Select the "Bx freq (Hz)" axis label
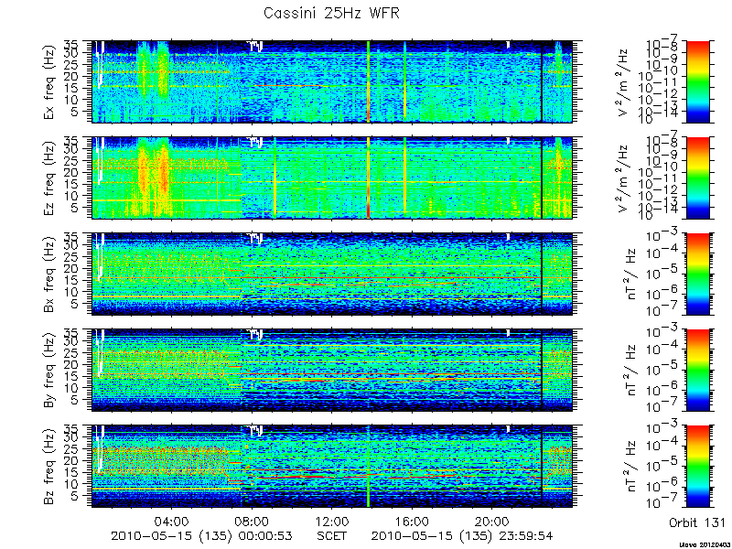732x549 pixels. [50, 274]
